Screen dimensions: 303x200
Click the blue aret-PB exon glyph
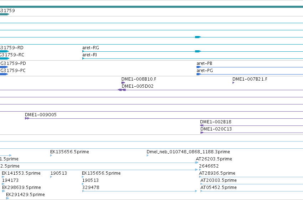(199, 67)
